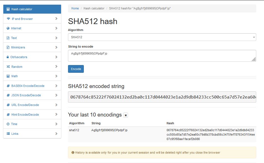
Task: Focus the String to encode textarea
Action: click(x=162, y=56)
